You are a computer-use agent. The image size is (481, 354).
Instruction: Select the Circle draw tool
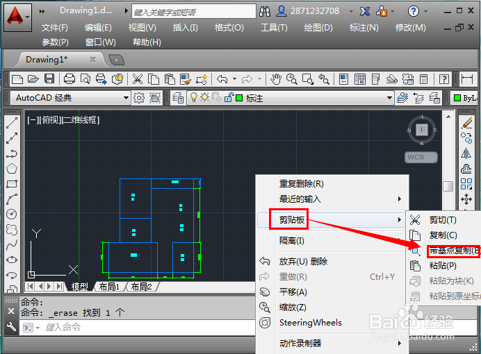12,214
